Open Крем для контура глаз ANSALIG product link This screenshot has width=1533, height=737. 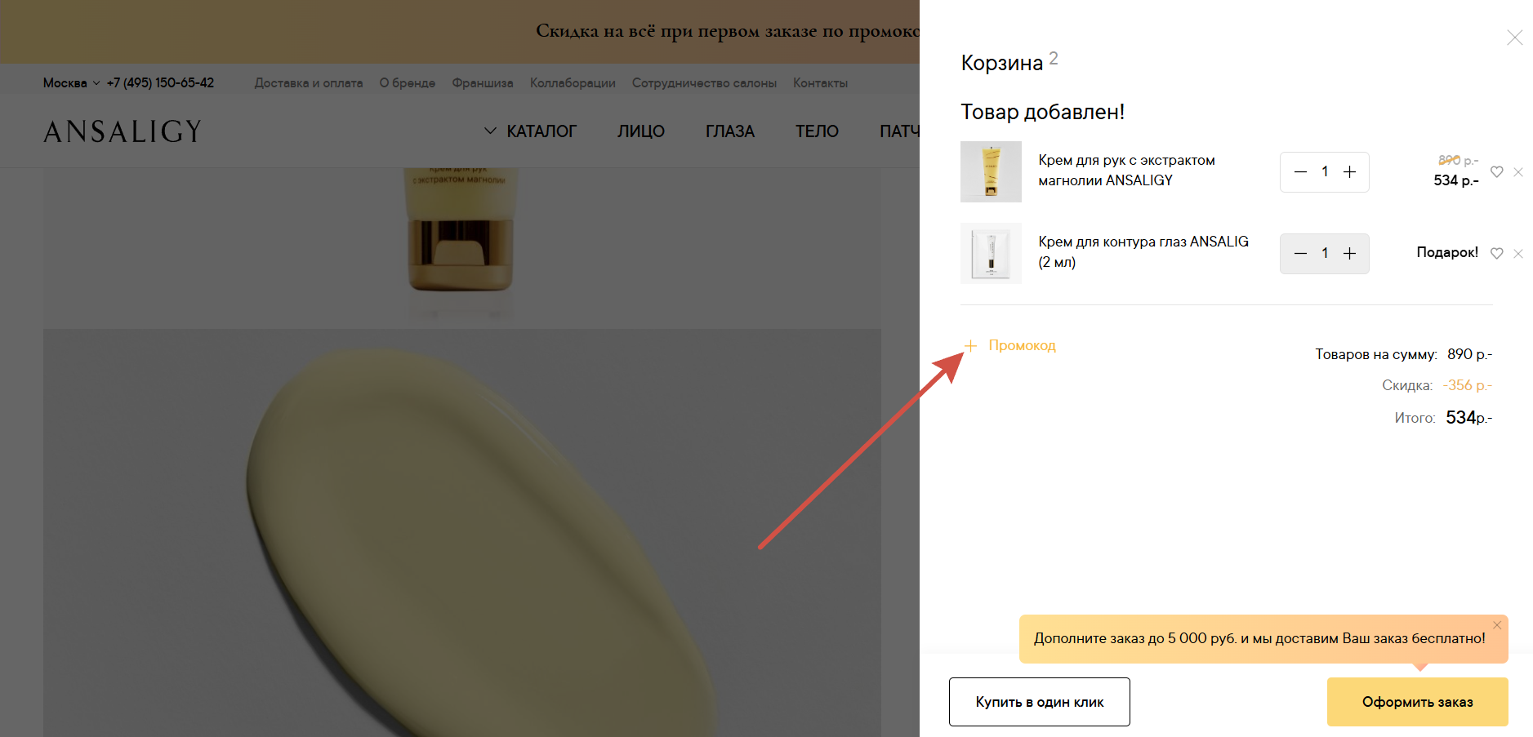click(1143, 251)
